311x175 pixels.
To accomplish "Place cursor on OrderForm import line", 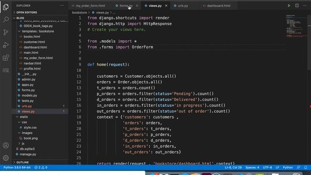I will (x=120, y=47).
